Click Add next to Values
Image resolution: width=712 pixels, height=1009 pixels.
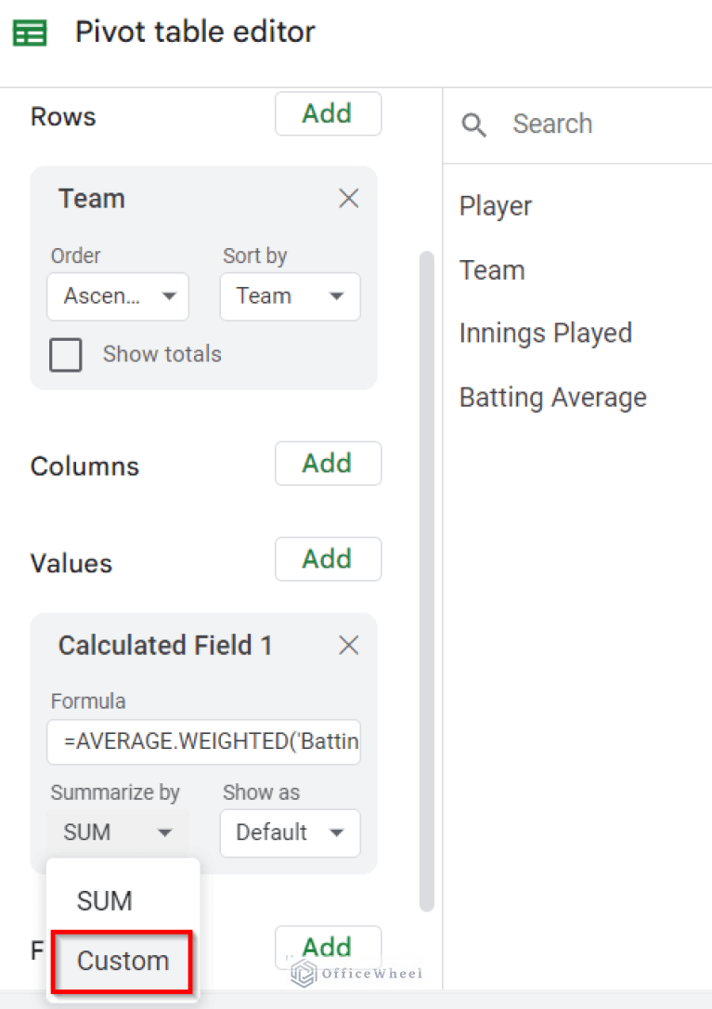click(328, 559)
